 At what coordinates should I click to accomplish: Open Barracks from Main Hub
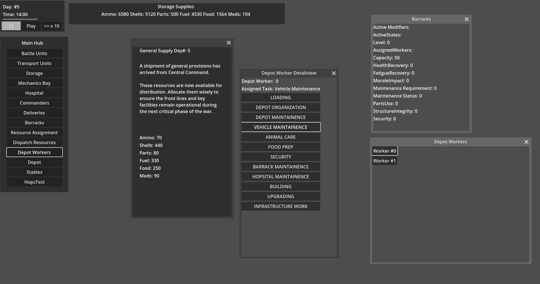(x=34, y=123)
